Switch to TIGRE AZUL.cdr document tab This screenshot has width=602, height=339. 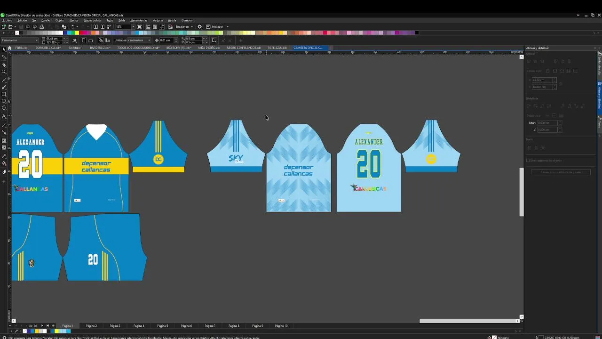click(x=277, y=48)
